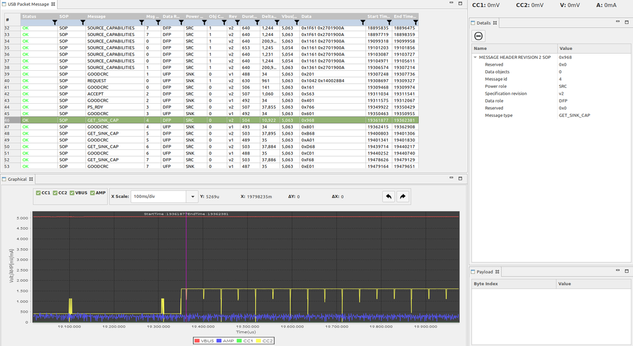
Task: Maximize the Details panel
Action: tap(627, 22)
